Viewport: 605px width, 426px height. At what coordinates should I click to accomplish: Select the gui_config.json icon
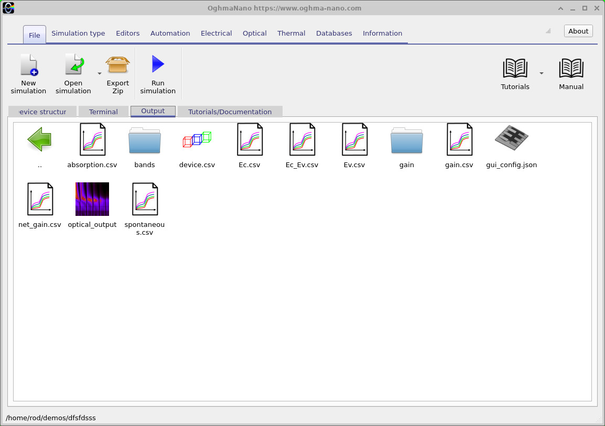512,138
